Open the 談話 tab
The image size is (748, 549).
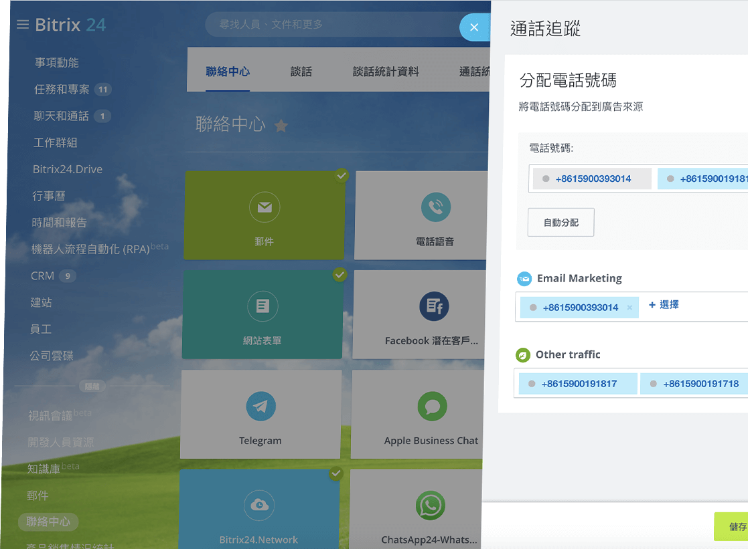pos(301,72)
